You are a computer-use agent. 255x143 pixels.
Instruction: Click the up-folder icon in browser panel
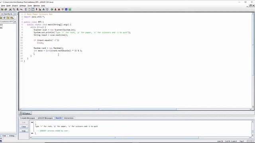click(1, 17)
